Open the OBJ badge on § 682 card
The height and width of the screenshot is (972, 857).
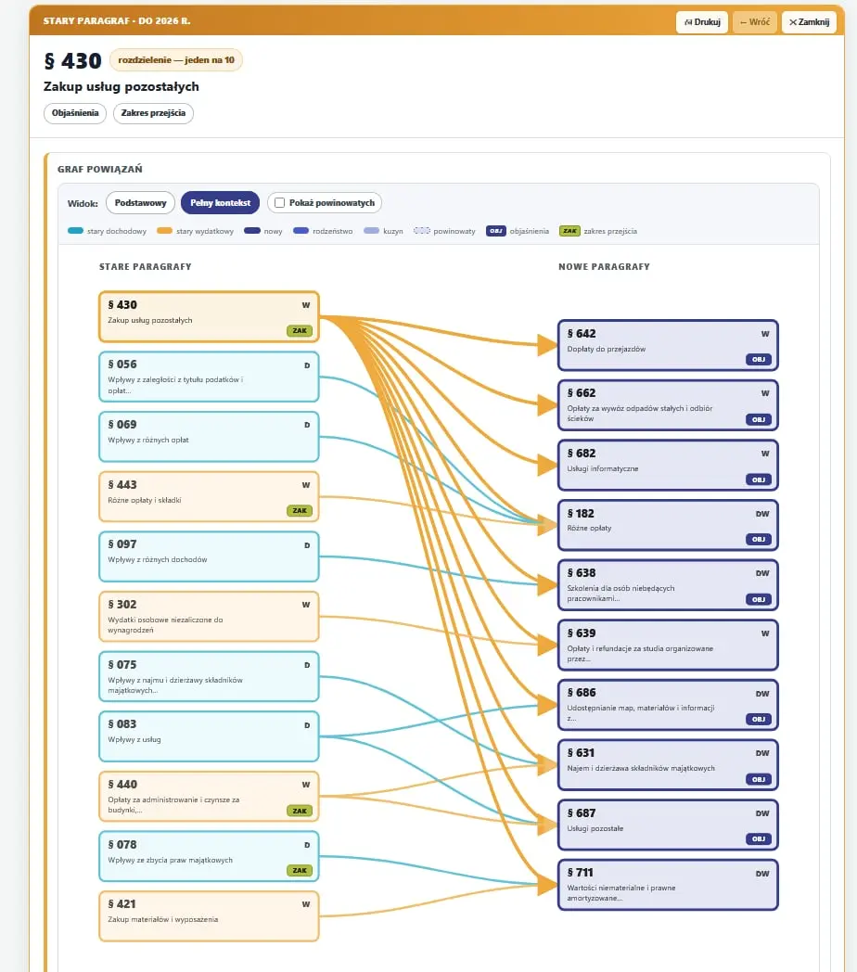click(759, 480)
